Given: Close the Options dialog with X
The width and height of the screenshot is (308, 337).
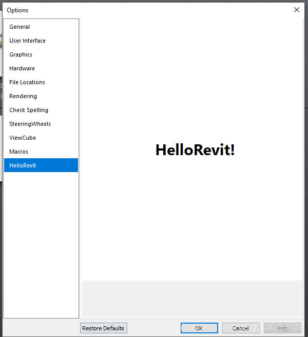Looking at the screenshot, I should 297,10.
